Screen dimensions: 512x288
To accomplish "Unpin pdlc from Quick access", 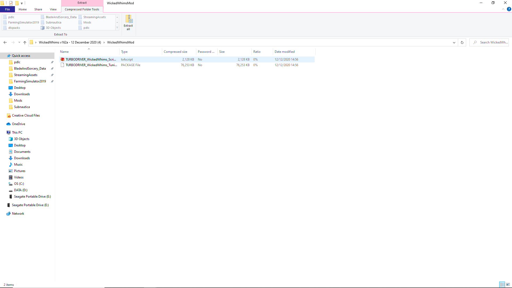I will pos(52,62).
